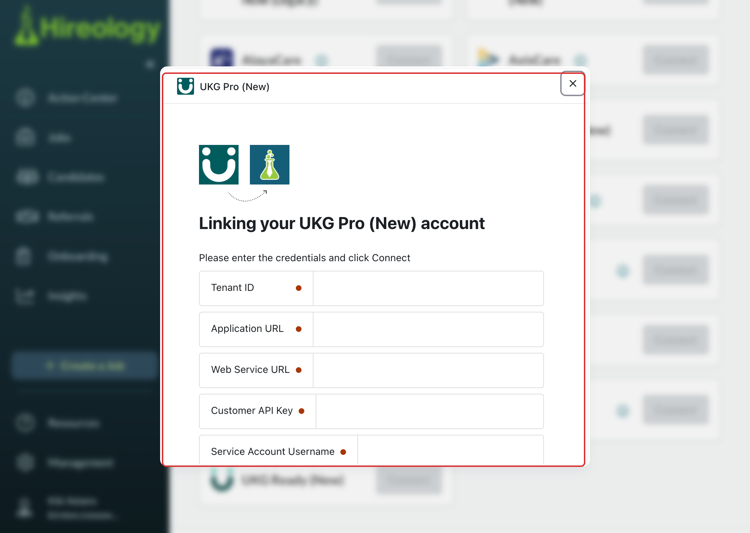
Task: Focus the Web Service URL input field
Action: click(428, 370)
